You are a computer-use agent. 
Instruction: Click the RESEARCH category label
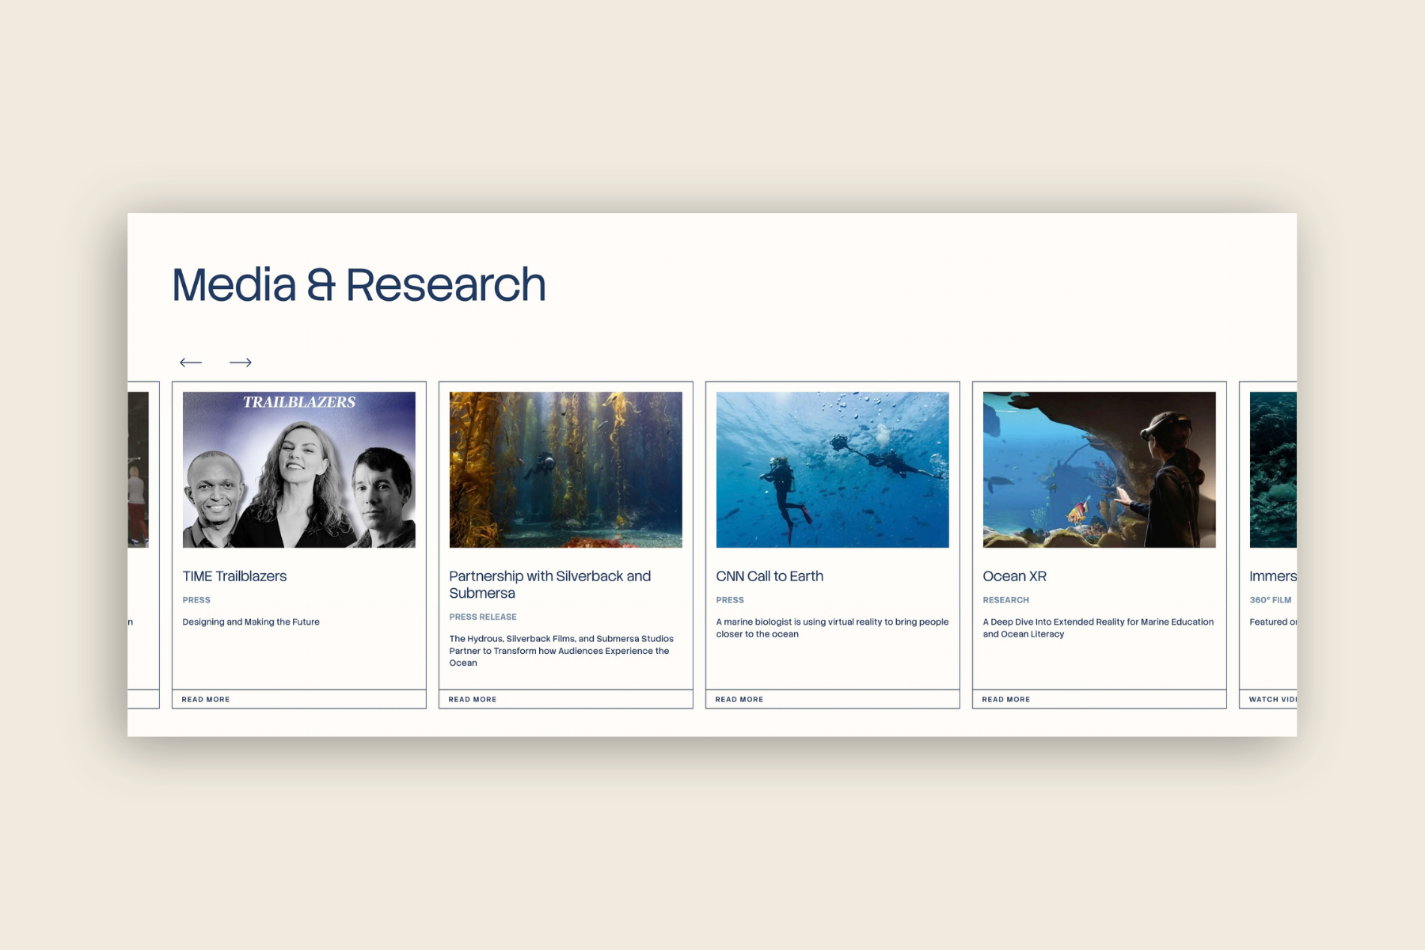pos(1005,600)
